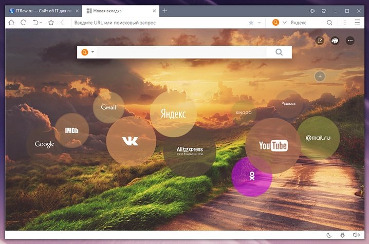This screenshot has height=244, width=369.
Task: Open the hamburger main menu
Action: pos(357,23)
